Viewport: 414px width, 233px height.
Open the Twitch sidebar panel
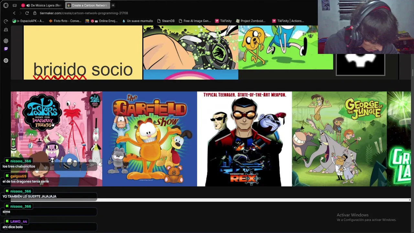tap(6, 49)
